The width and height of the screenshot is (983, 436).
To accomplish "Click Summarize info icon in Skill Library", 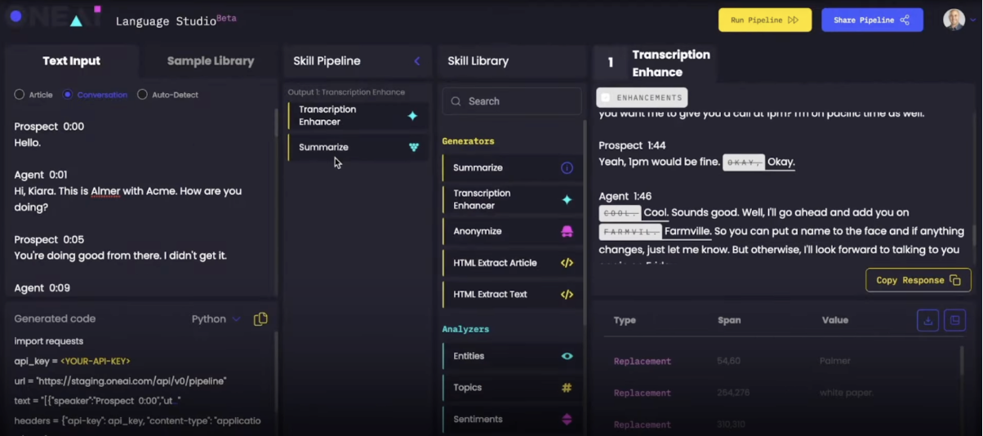I will 567,168.
